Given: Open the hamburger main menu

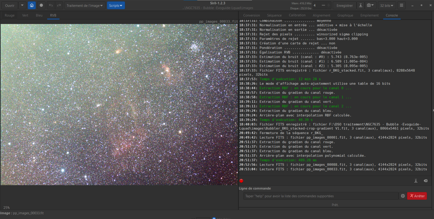Looking at the screenshot, I should pos(401,5).
